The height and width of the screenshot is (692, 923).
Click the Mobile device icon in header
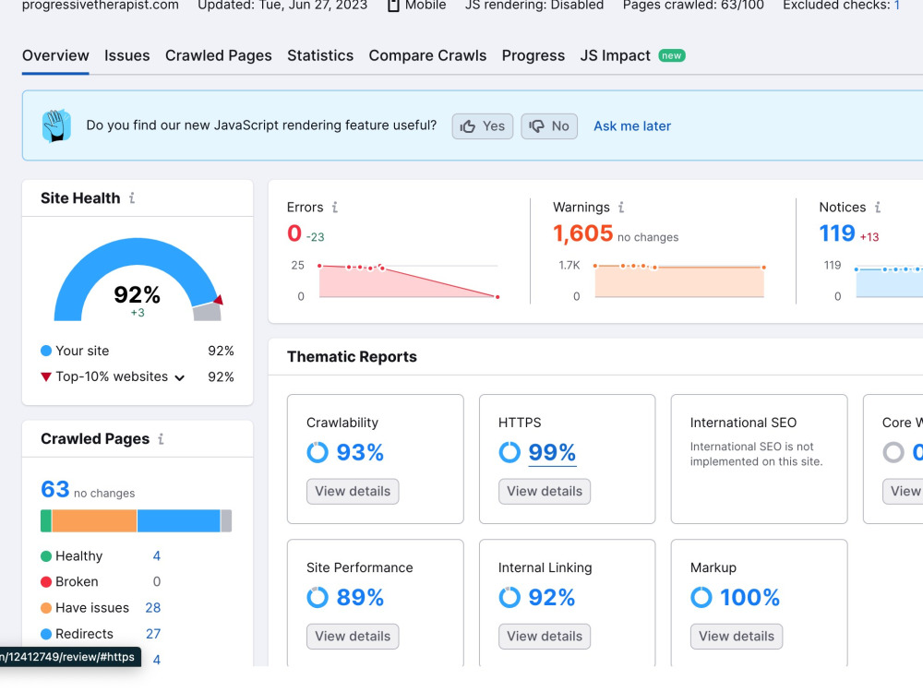coord(393,6)
